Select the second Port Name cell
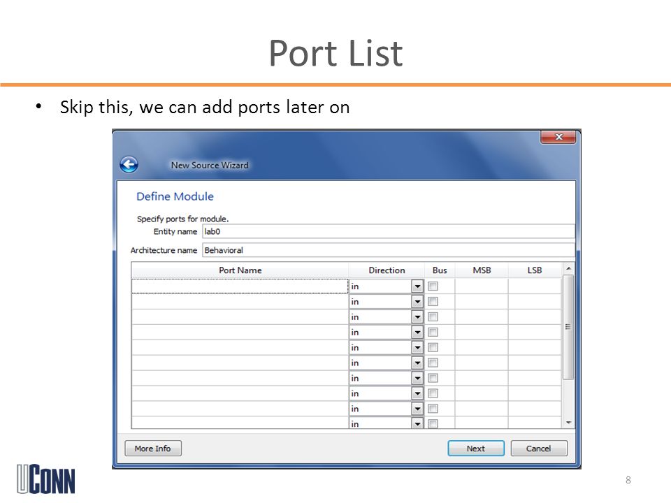 tap(240, 302)
